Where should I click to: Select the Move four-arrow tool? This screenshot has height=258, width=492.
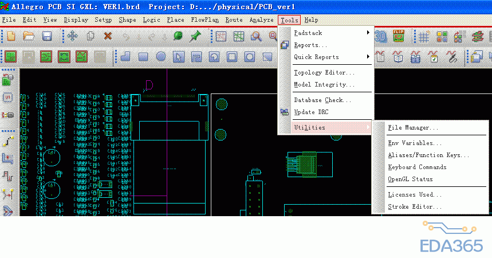tap(72, 36)
